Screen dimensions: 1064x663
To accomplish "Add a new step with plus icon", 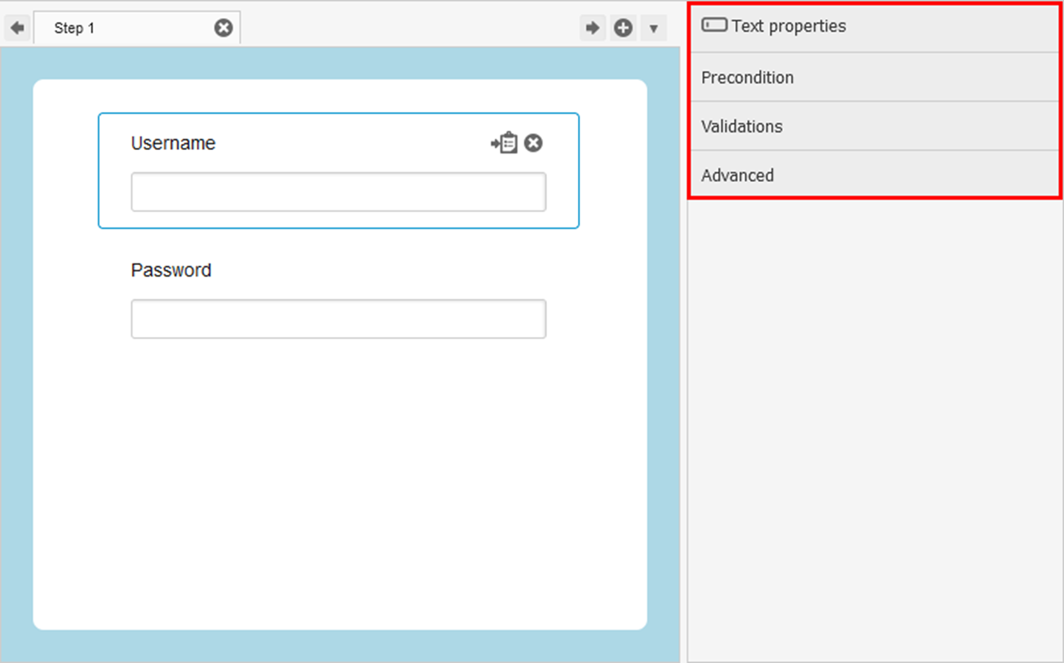I will (x=623, y=28).
